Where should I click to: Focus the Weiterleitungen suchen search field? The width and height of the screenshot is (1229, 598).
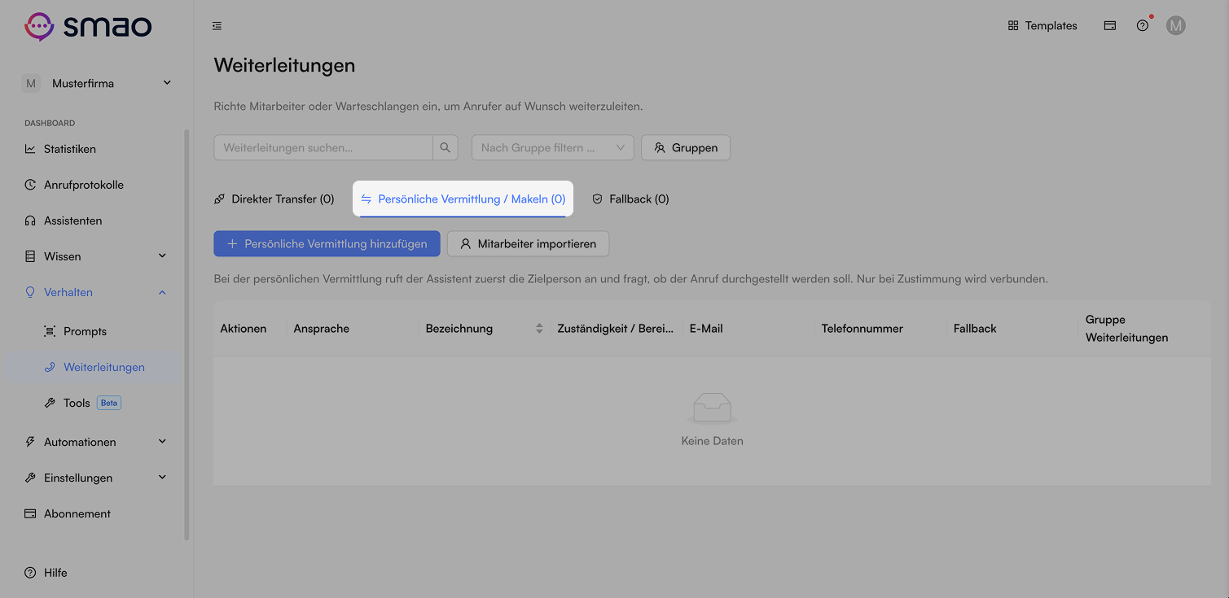coord(323,147)
